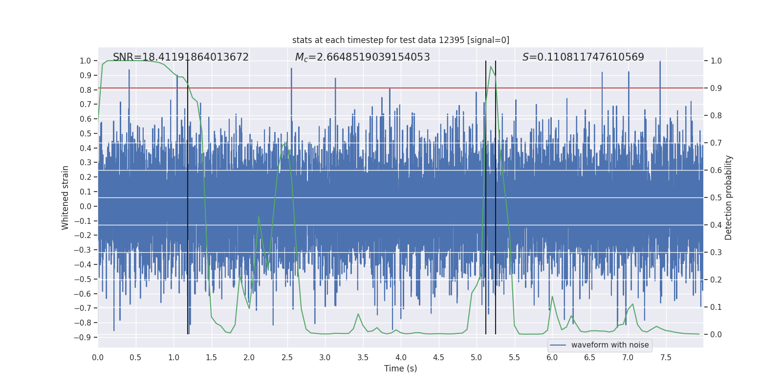Click the left y-axis tick label −0.9
Screen dimensions: 782x391
click(x=83, y=337)
